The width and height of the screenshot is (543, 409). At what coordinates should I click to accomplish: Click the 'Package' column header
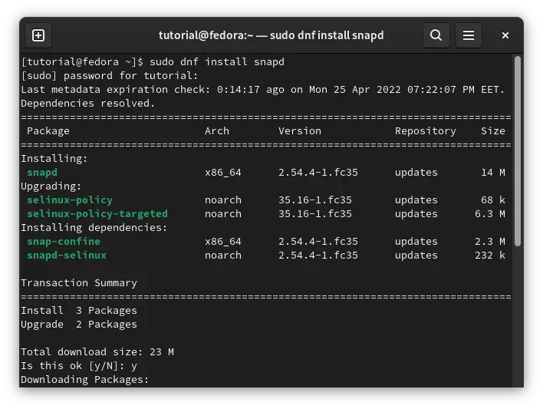point(48,131)
